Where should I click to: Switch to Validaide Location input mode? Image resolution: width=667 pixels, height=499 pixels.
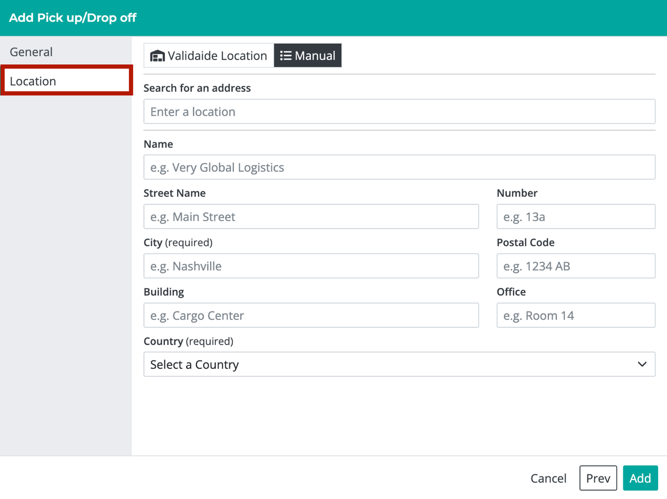208,55
